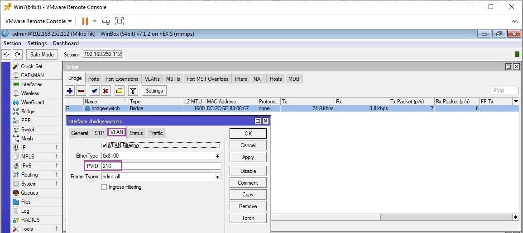The image size is (523, 233).
Task: Switch to the General tab in dialog
Action: click(x=80, y=133)
